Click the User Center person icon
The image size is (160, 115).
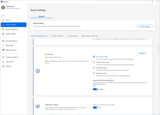coord(3,62)
